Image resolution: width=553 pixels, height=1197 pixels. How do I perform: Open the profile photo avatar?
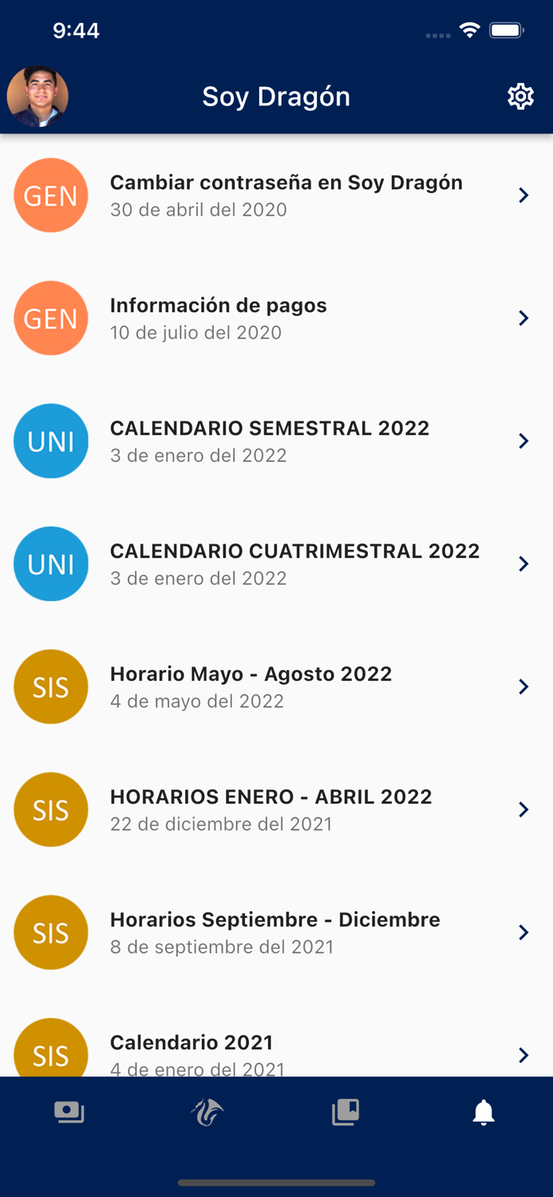[38, 96]
